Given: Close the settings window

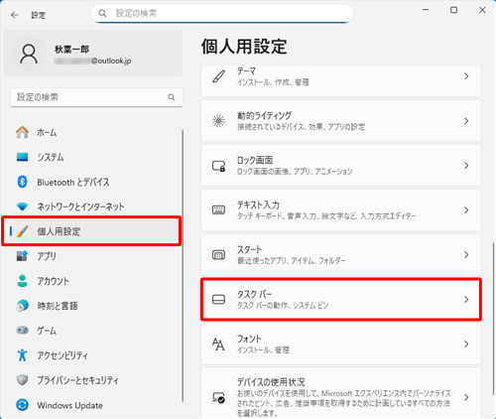Looking at the screenshot, I should pyautogui.click(x=482, y=10).
